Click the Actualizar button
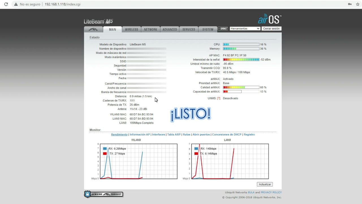362x204 pixels. click(x=265, y=184)
